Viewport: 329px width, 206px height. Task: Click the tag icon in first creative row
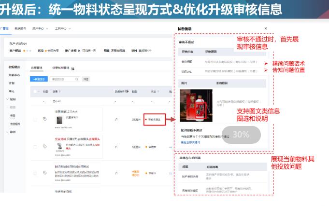pos(44,119)
